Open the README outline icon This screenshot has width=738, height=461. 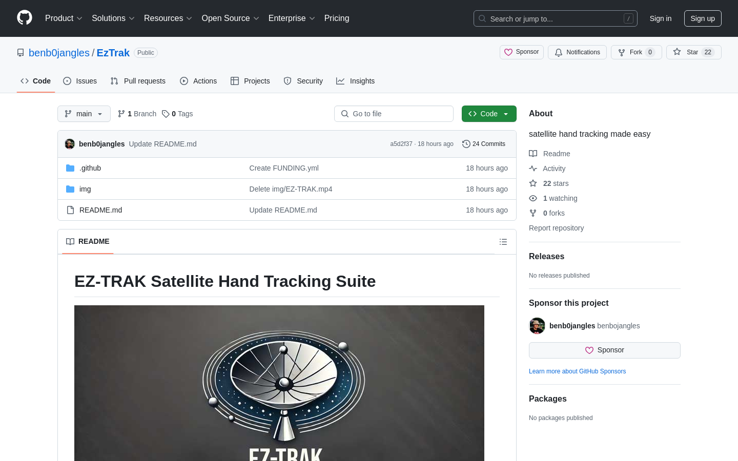[503, 242]
